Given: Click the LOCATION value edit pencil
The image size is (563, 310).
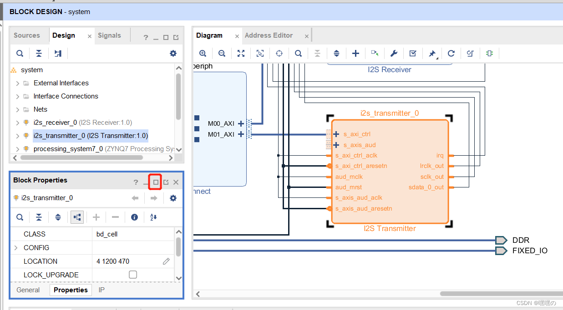Looking at the screenshot, I should click(166, 261).
